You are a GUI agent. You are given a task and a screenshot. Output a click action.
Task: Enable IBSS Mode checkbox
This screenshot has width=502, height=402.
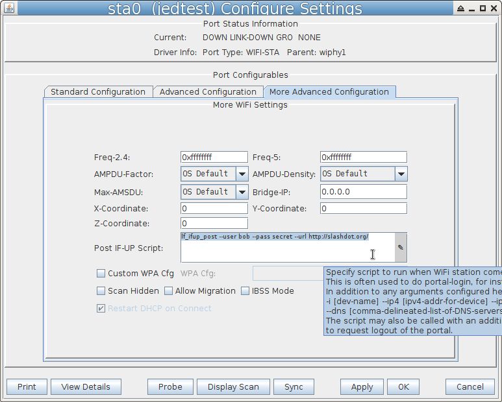[246, 291]
